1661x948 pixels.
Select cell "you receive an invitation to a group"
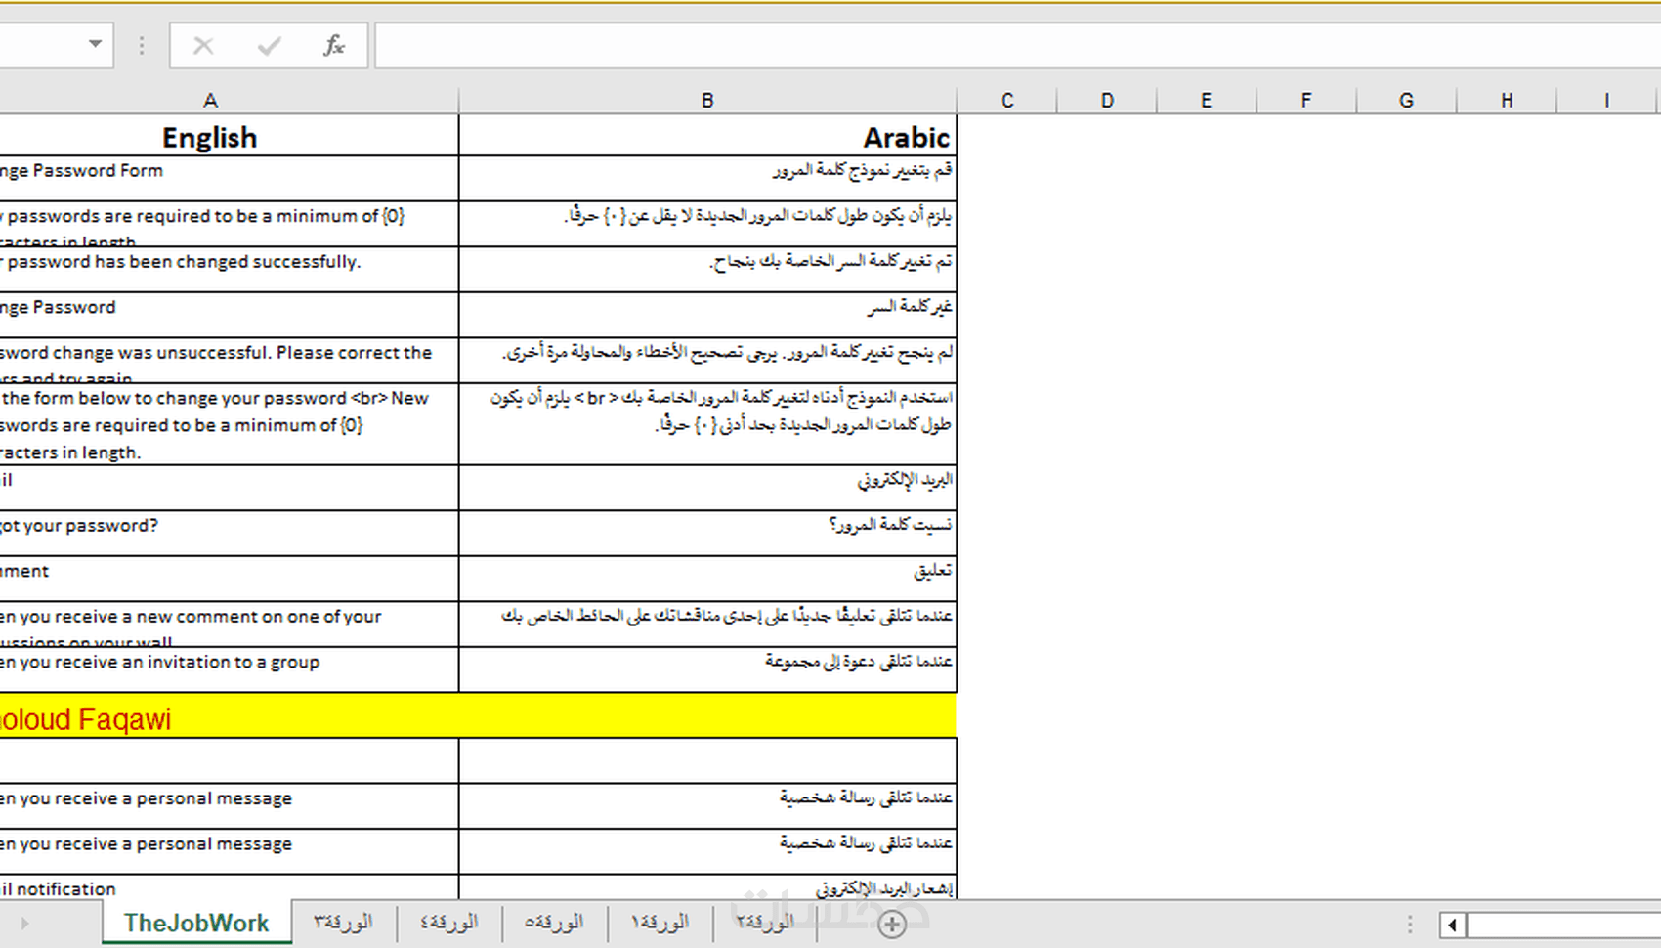[x=229, y=670]
